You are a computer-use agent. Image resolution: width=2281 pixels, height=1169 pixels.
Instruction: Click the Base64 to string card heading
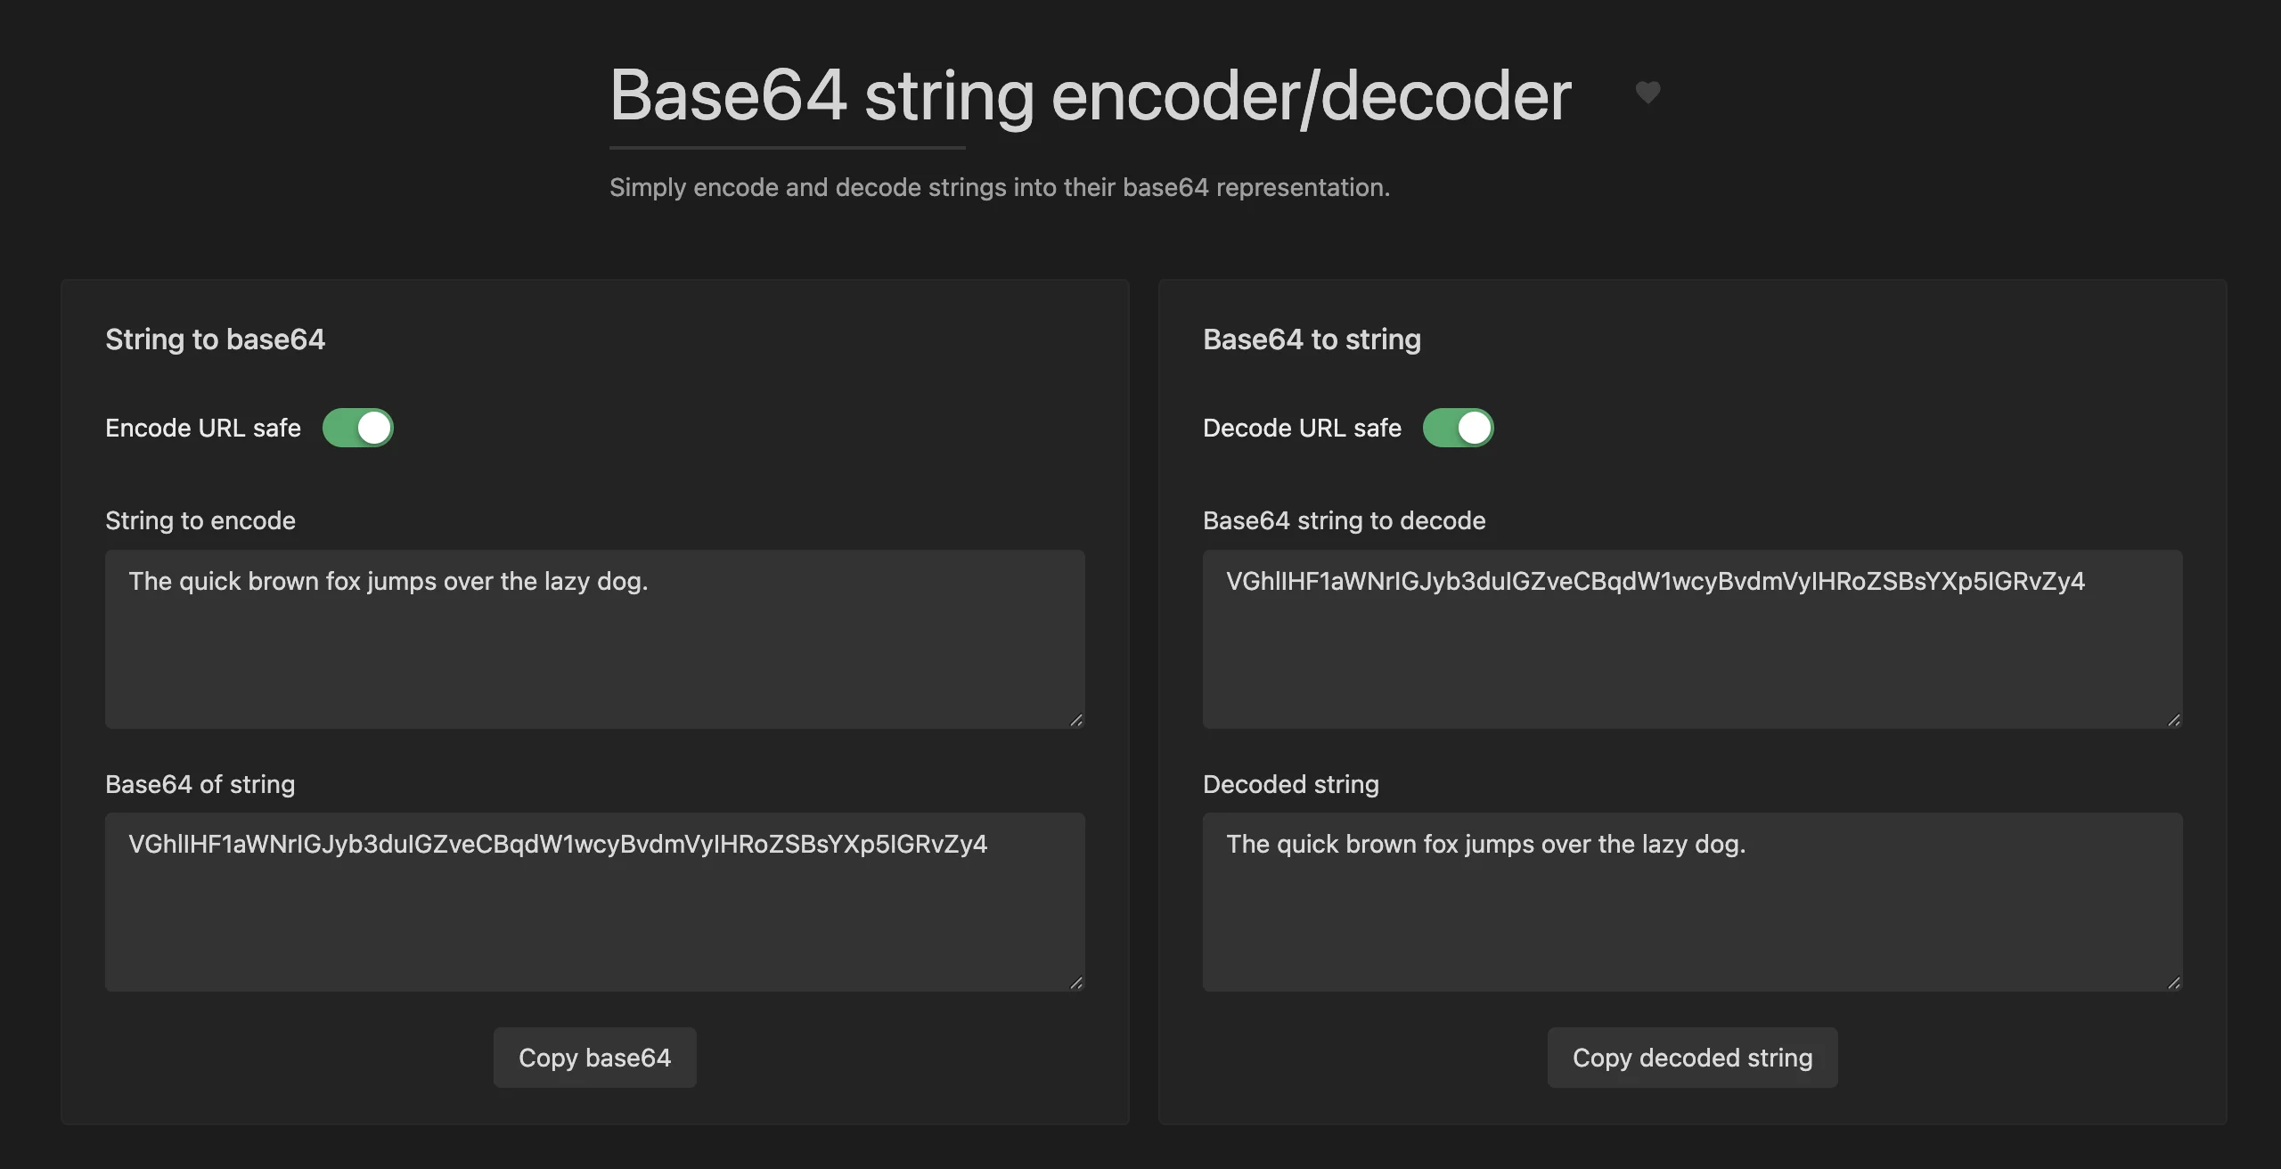click(x=1312, y=339)
